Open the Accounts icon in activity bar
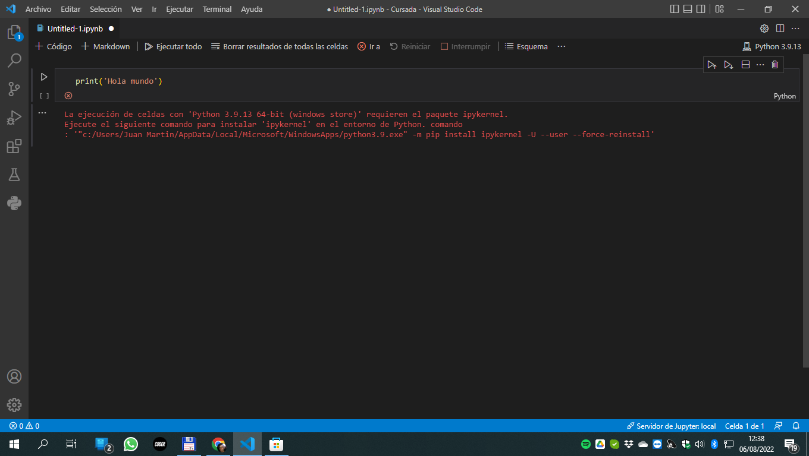 point(14,376)
